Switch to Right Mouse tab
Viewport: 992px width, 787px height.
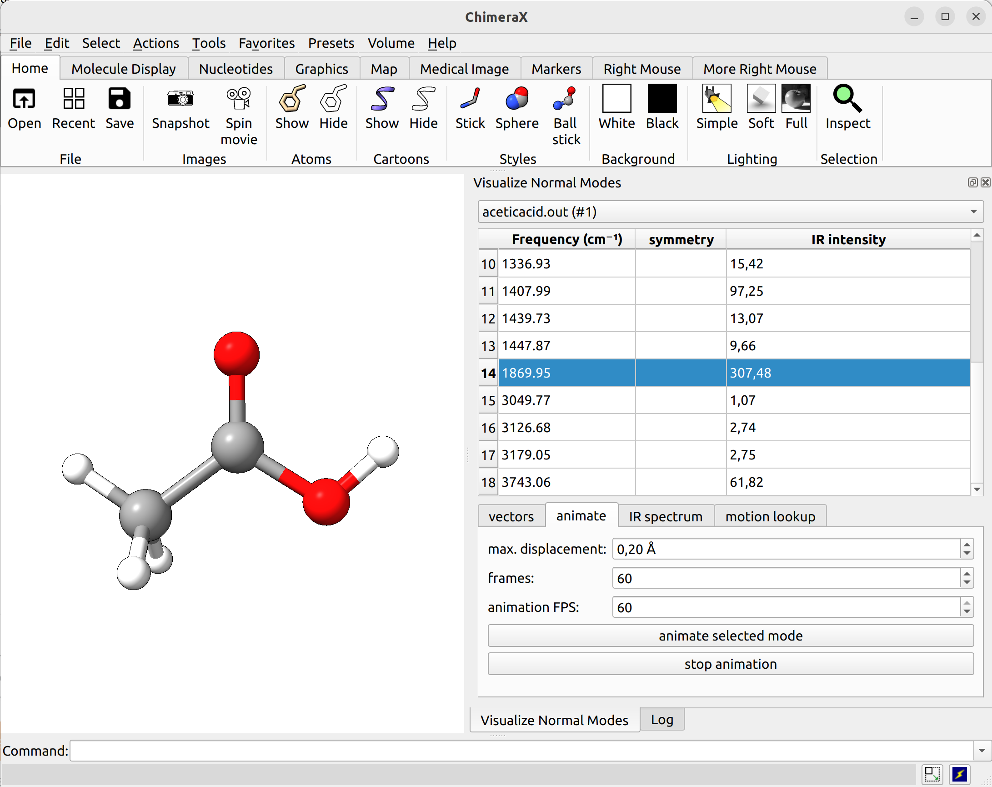click(x=642, y=69)
